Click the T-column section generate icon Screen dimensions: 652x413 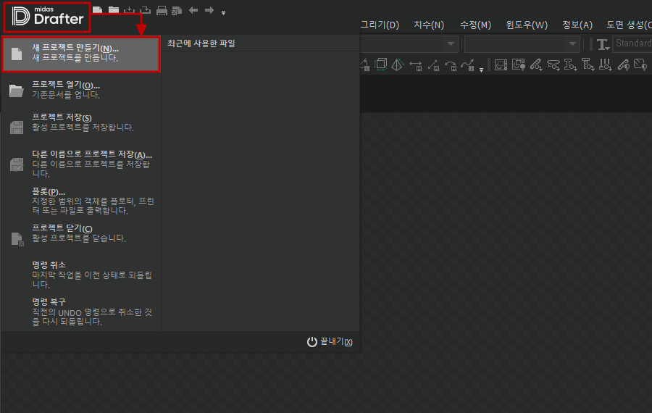tap(588, 65)
